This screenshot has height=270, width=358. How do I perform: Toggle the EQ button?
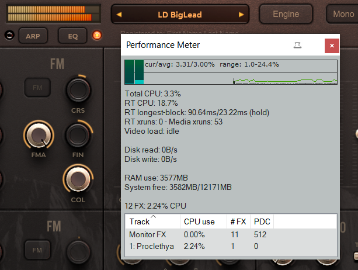pos(72,36)
